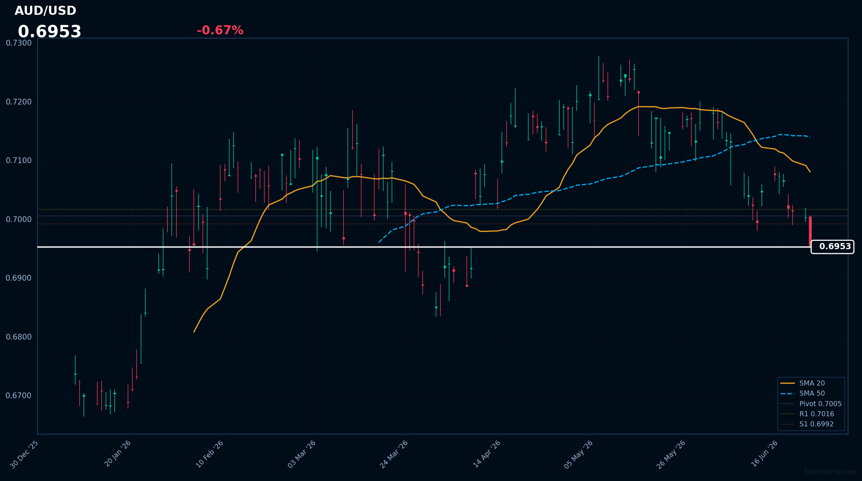Image resolution: width=862 pixels, height=481 pixels.
Task: Select the Pivot 0.7005 legend entry
Action: [x=811, y=404]
